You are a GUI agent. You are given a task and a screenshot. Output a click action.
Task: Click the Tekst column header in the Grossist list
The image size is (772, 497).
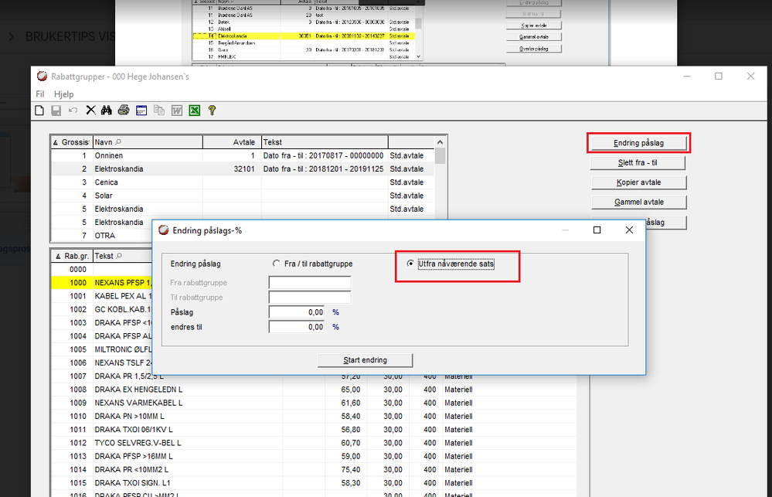(325, 142)
